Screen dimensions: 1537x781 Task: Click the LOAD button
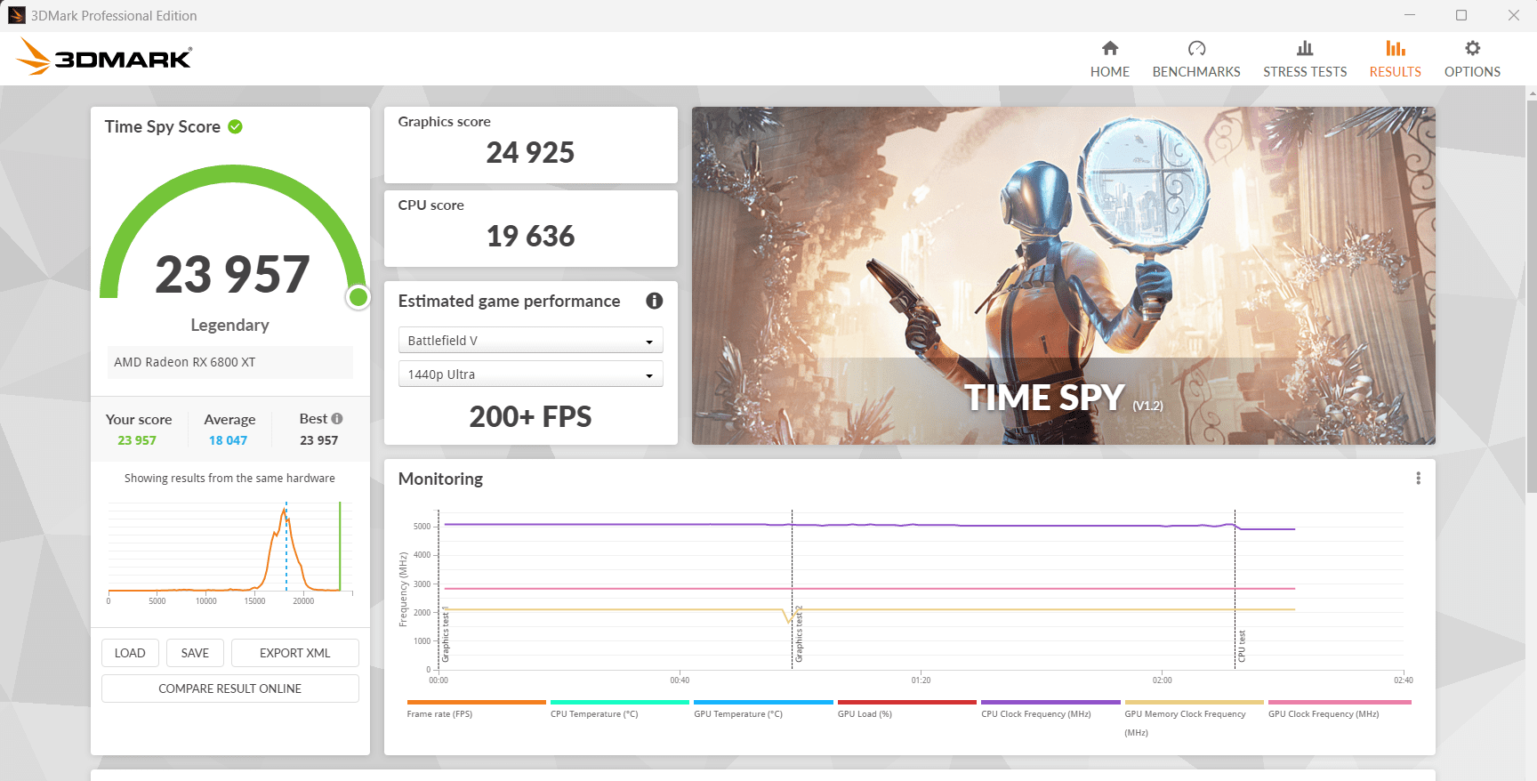130,653
